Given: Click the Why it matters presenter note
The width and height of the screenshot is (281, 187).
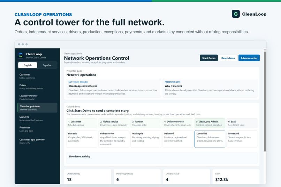Looking at the screenshot, I should [x=210, y=88].
